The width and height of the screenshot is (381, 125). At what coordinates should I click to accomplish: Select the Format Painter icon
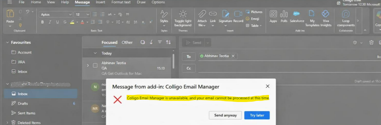tap(20, 25)
